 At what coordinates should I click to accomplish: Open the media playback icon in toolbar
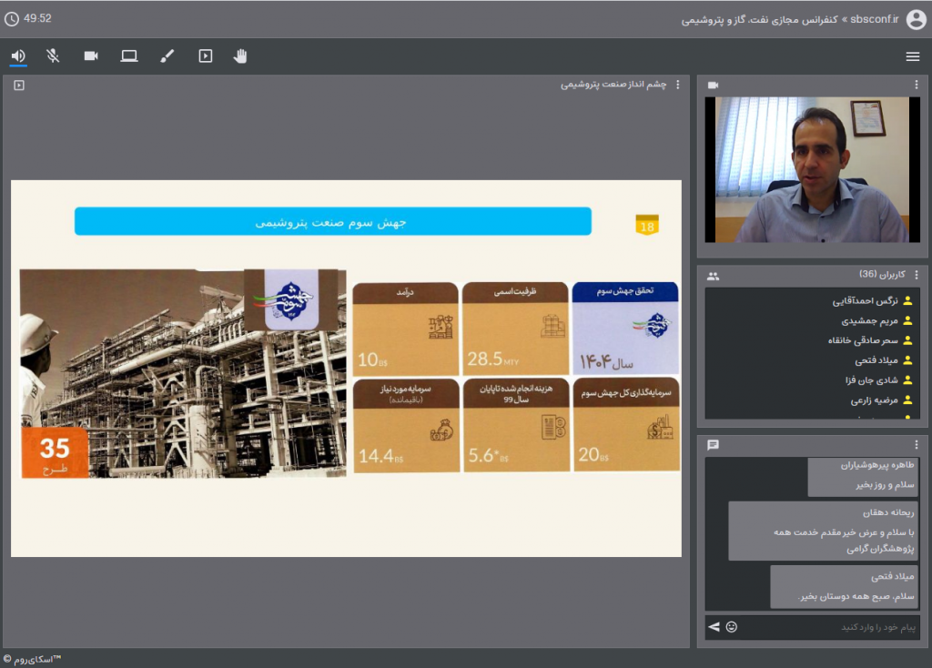tap(206, 56)
